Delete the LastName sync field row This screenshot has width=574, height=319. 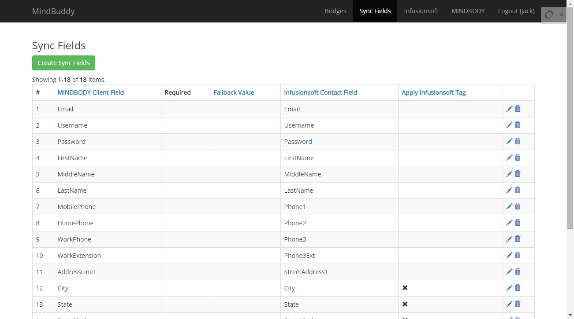tap(518, 190)
